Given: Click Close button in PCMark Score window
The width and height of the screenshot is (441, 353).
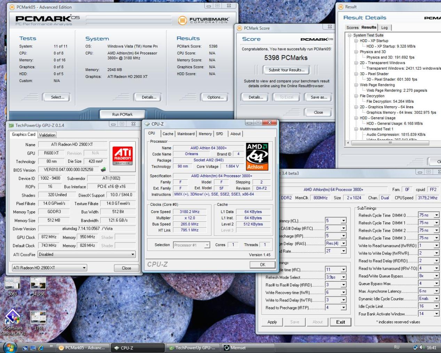Looking at the screenshot, I should click(318, 112).
